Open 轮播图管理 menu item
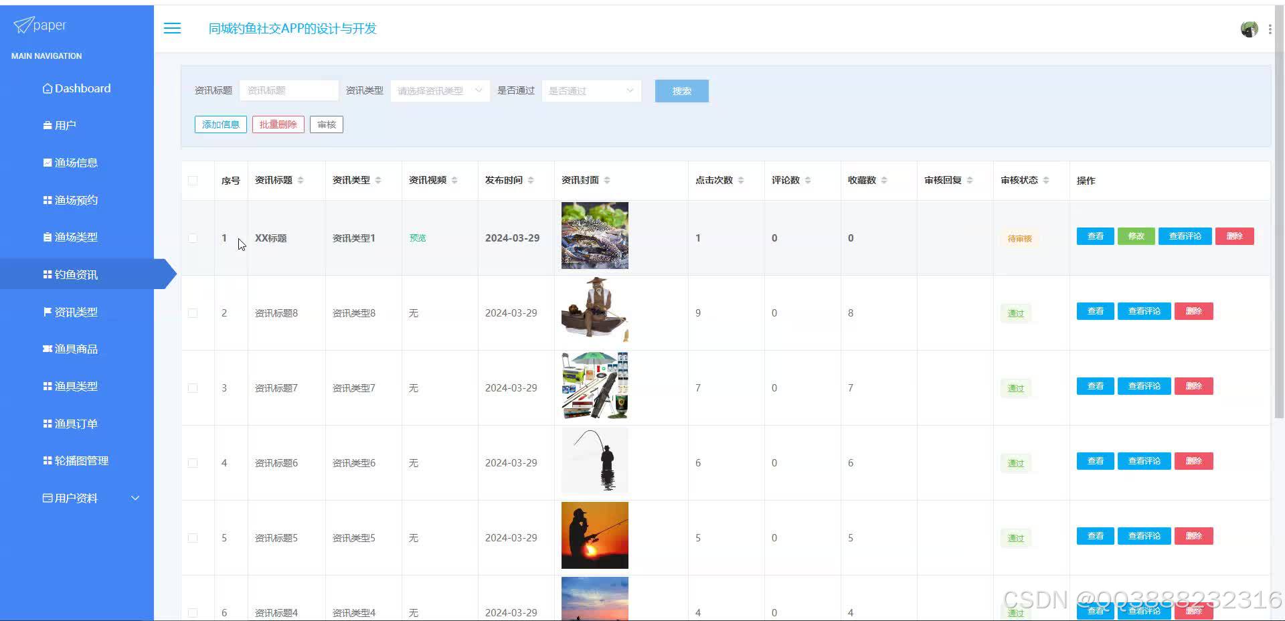 [x=77, y=460]
